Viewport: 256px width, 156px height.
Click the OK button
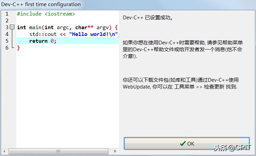[187, 143]
